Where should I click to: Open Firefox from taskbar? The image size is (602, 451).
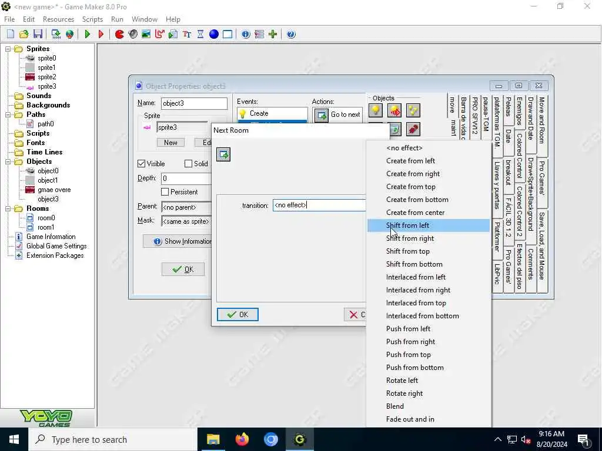point(242,439)
